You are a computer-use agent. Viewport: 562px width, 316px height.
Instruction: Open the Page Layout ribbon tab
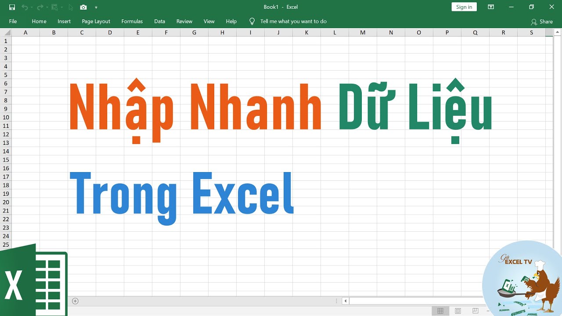96,21
